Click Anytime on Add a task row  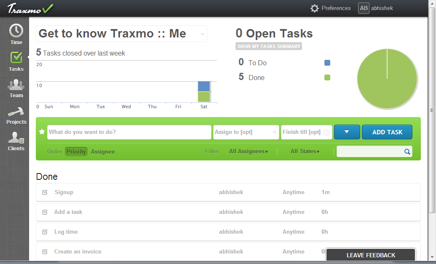[x=293, y=212]
